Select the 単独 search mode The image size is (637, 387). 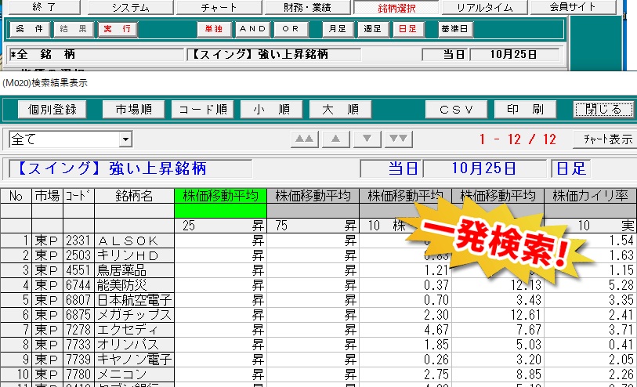pyautogui.click(x=214, y=29)
